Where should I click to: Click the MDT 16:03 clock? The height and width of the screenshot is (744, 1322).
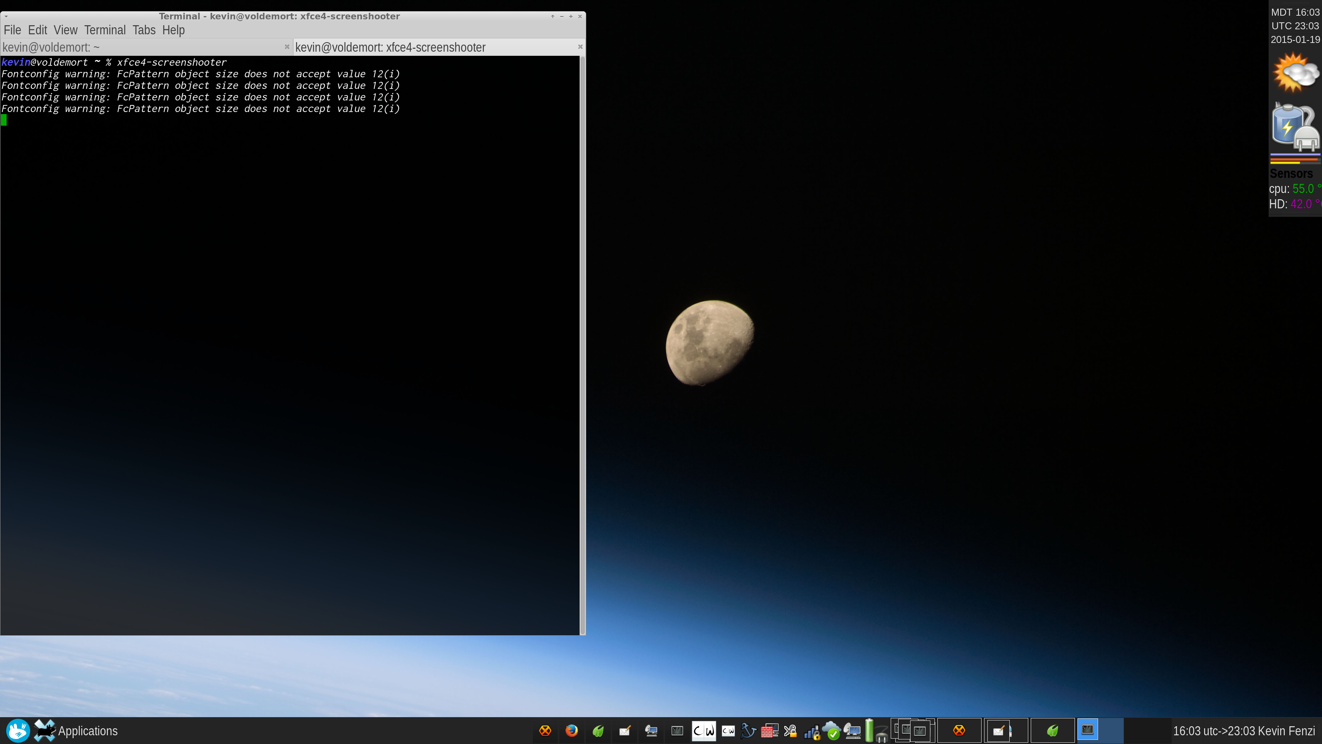click(x=1295, y=12)
